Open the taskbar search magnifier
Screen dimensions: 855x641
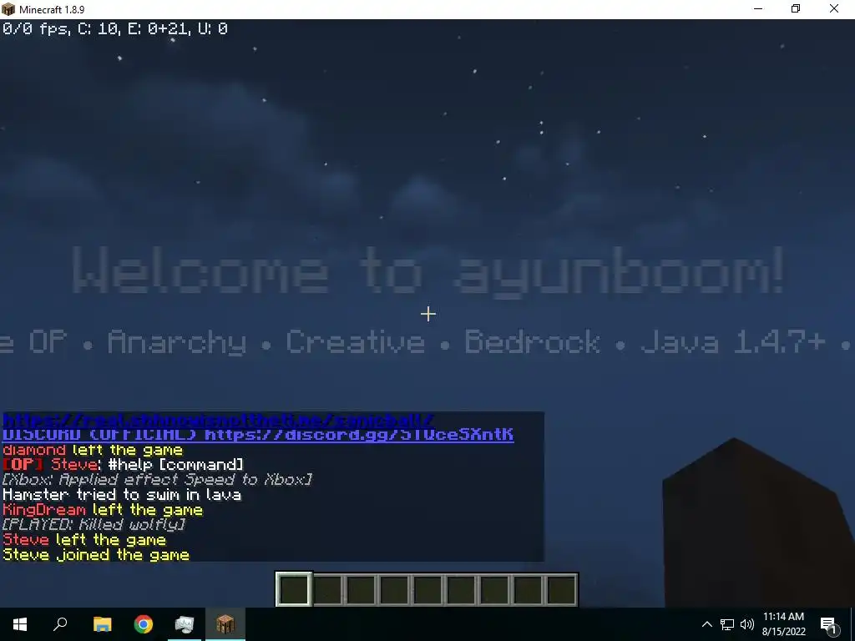click(x=60, y=624)
